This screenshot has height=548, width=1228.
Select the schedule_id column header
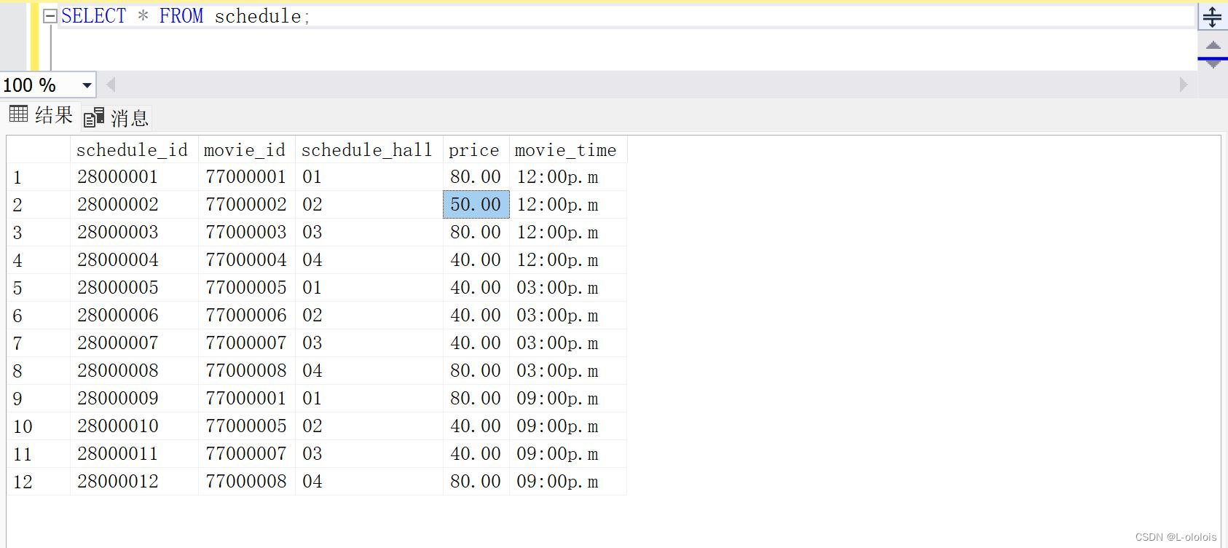point(134,149)
